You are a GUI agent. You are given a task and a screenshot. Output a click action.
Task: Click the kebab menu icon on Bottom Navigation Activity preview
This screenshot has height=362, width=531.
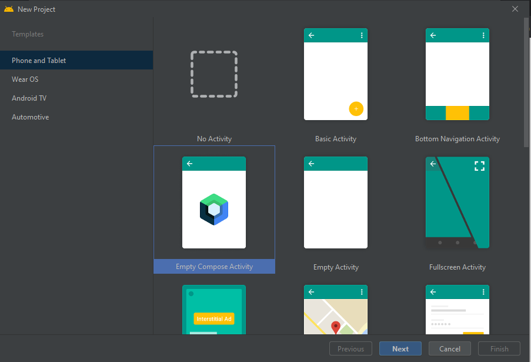tap(483, 35)
